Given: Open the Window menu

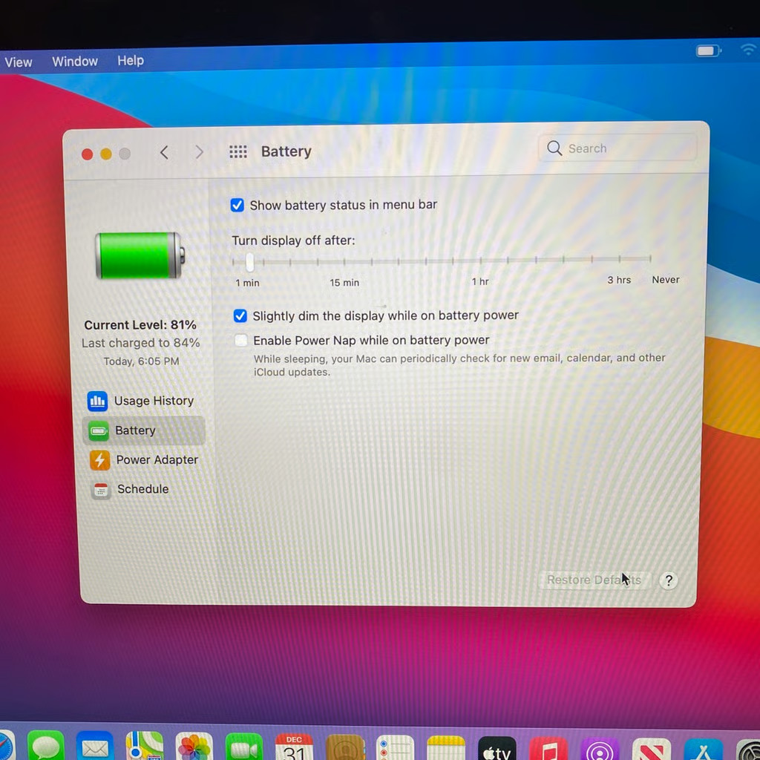Looking at the screenshot, I should tap(75, 61).
